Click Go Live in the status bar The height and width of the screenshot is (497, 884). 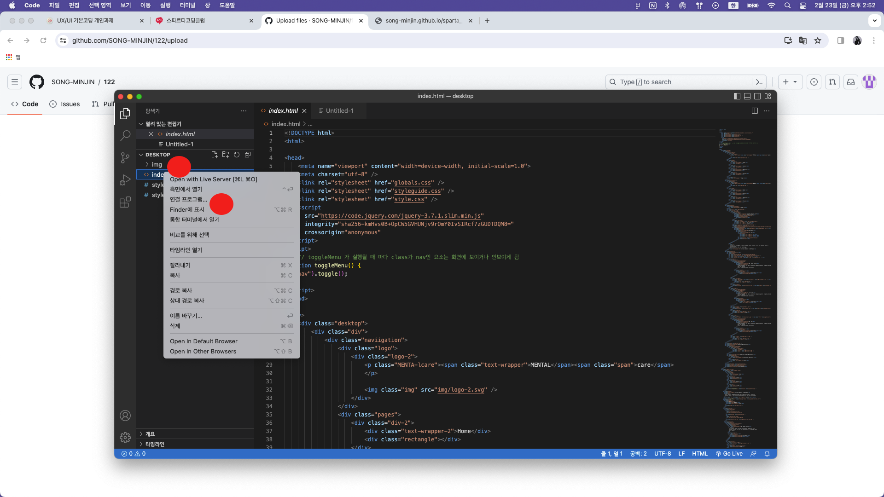(729, 454)
